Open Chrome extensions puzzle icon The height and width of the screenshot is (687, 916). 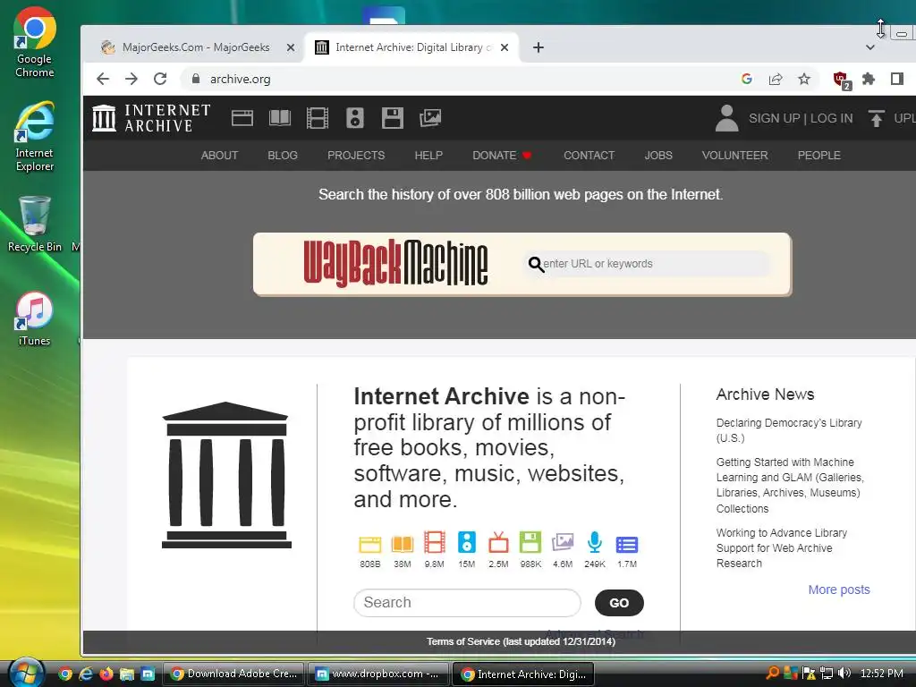click(869, 79)
